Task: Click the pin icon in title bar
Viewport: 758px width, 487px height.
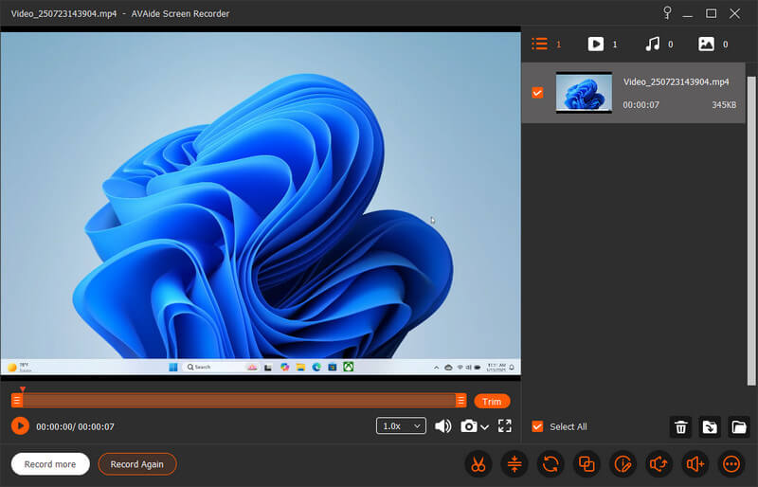Action: (x=667, y=13)
